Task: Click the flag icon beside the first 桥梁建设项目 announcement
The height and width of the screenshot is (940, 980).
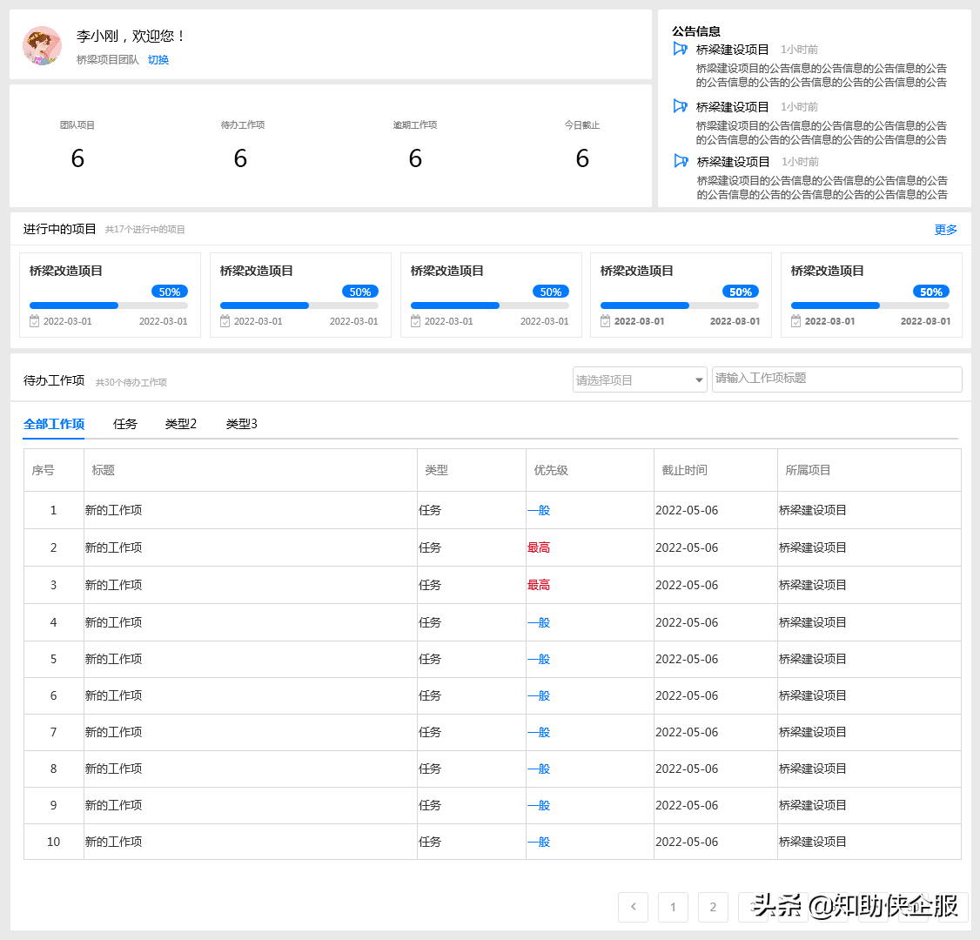Action: click(x=680, y=49)
